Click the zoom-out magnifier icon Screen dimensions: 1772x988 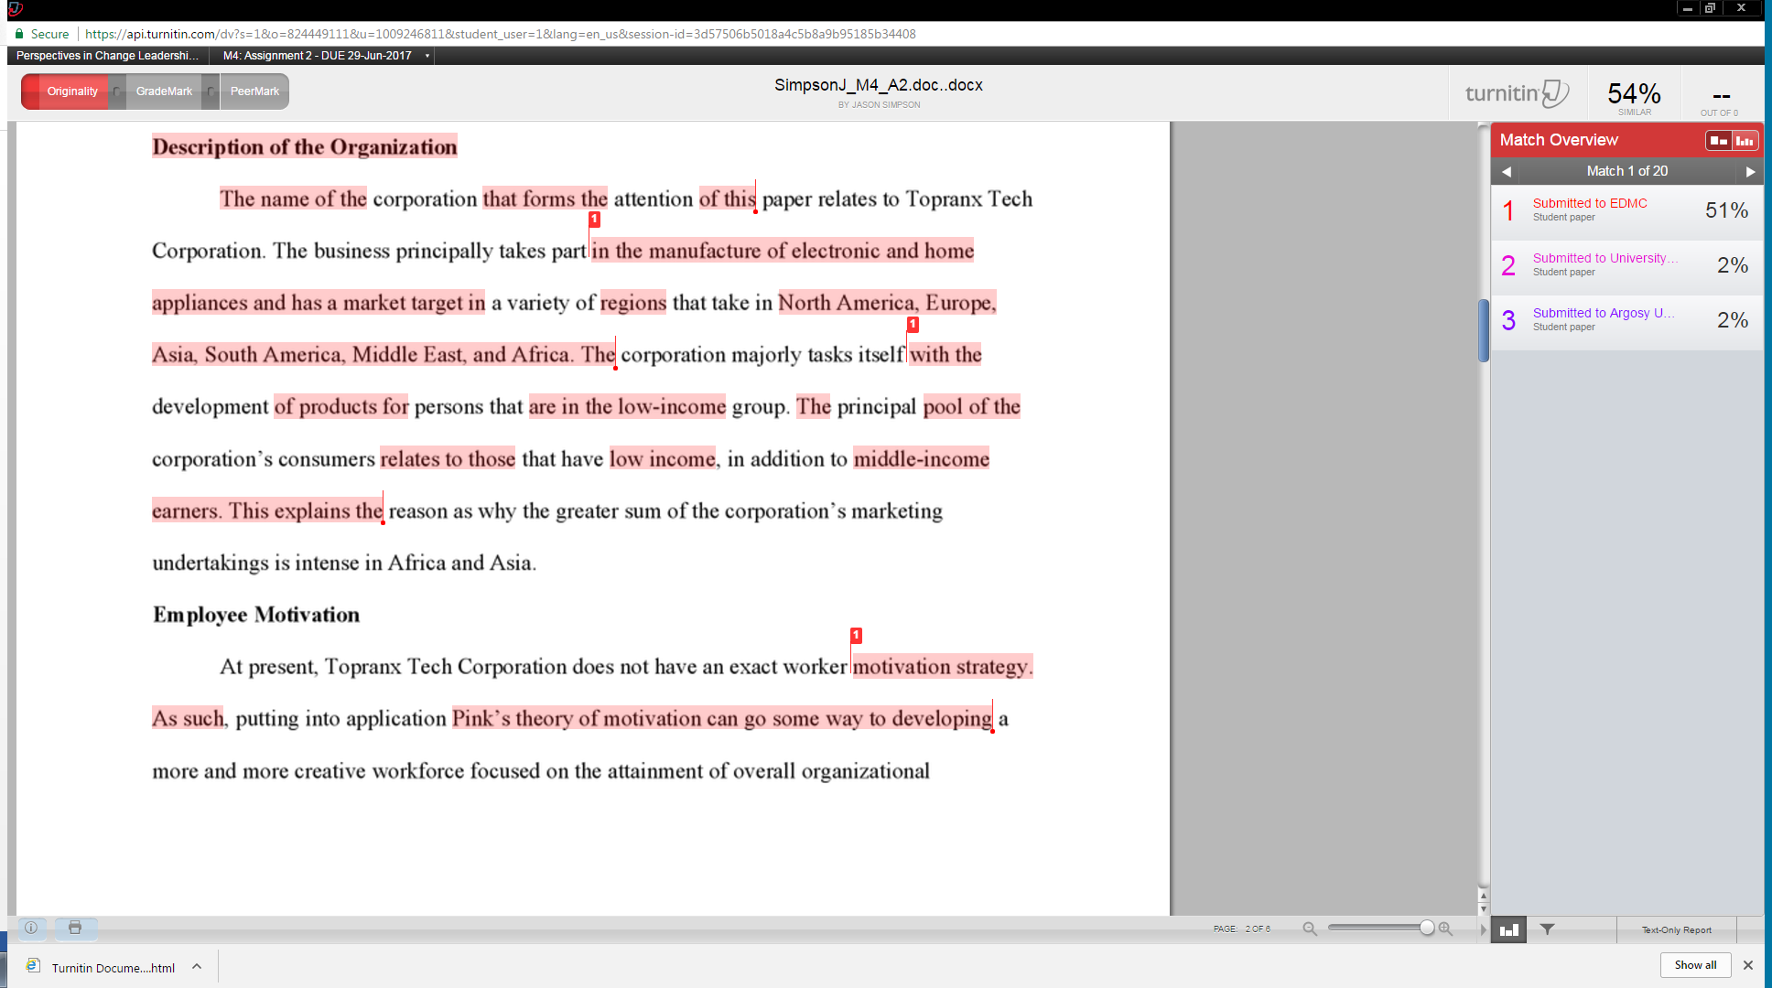(x=1310, y=929)
